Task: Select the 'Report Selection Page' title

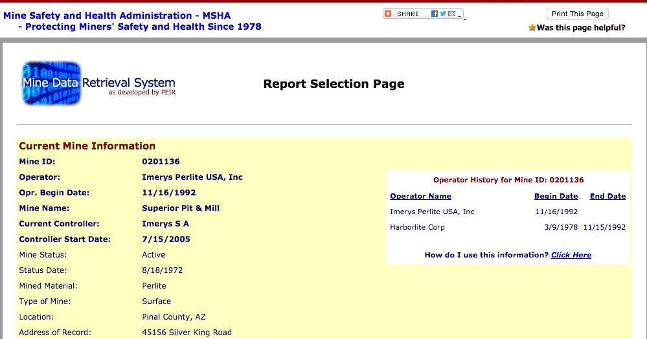Action: tap(334, 83)
